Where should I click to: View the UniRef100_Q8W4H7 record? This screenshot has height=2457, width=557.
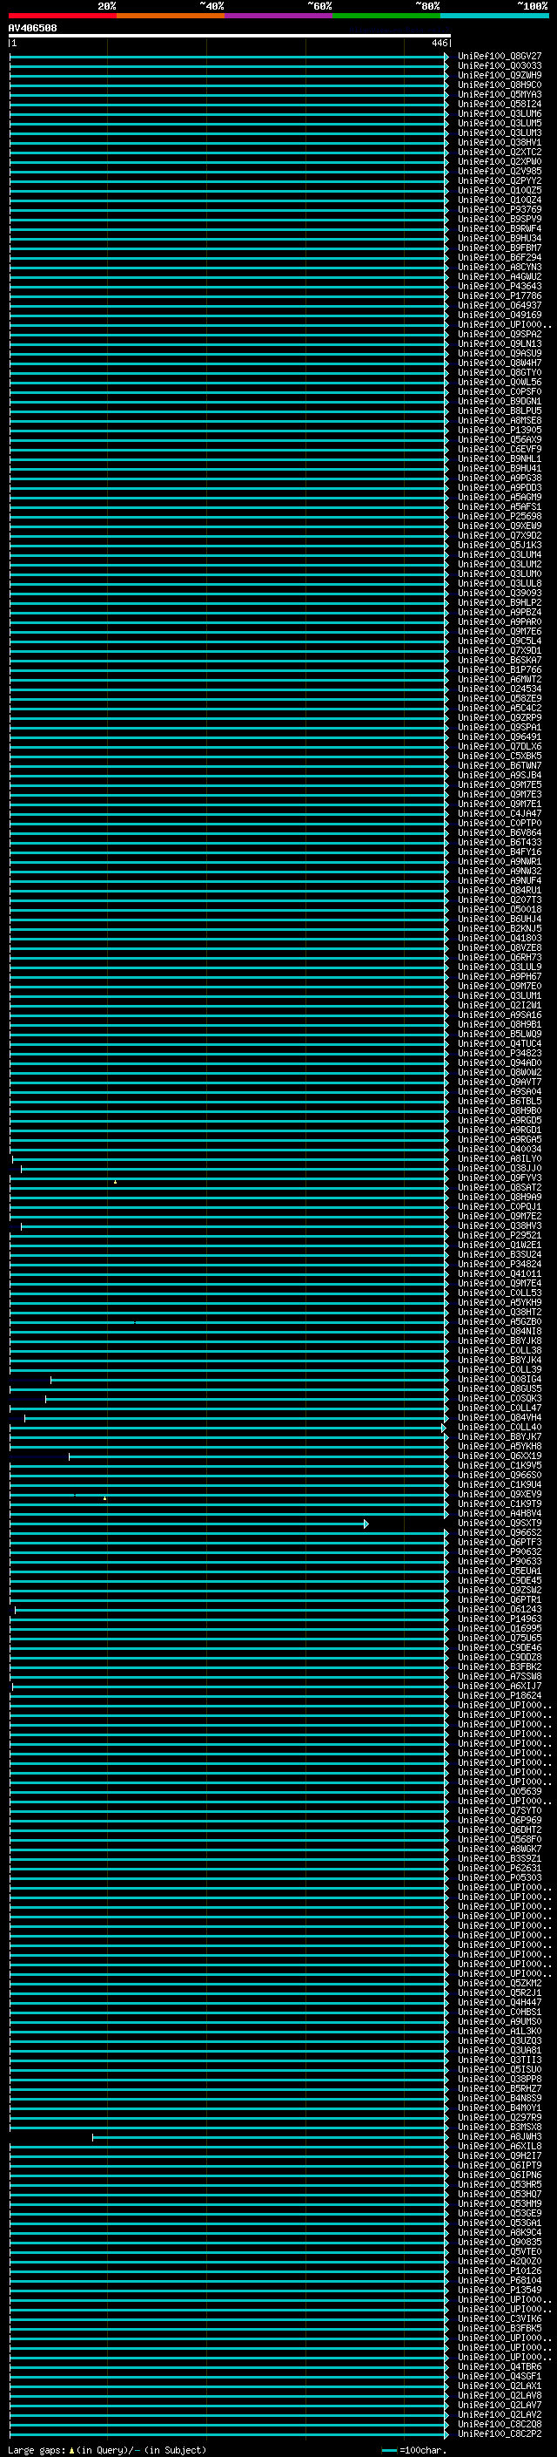click(x=500, y=363)
